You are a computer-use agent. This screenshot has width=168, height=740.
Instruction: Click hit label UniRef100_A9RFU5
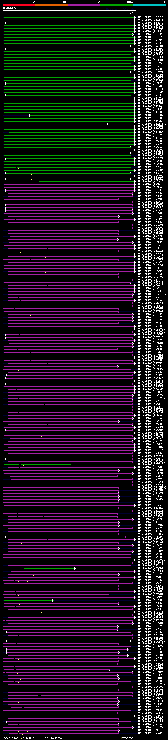click(151, 199)
